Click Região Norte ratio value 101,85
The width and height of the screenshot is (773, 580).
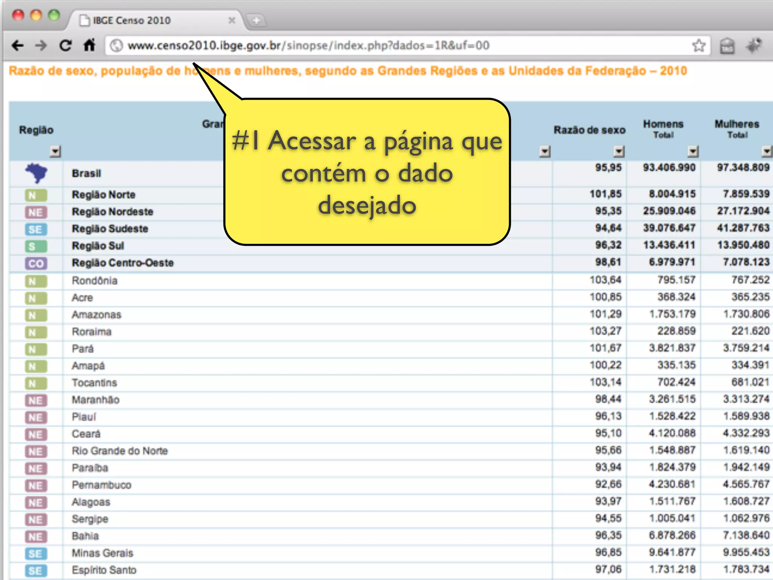[605, 194]
